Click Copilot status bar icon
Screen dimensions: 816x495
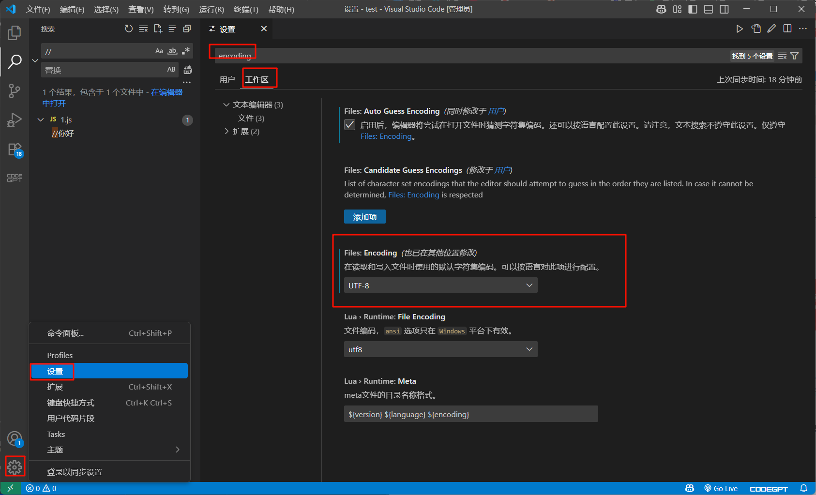pyautogui.click(x=690, y=488)
